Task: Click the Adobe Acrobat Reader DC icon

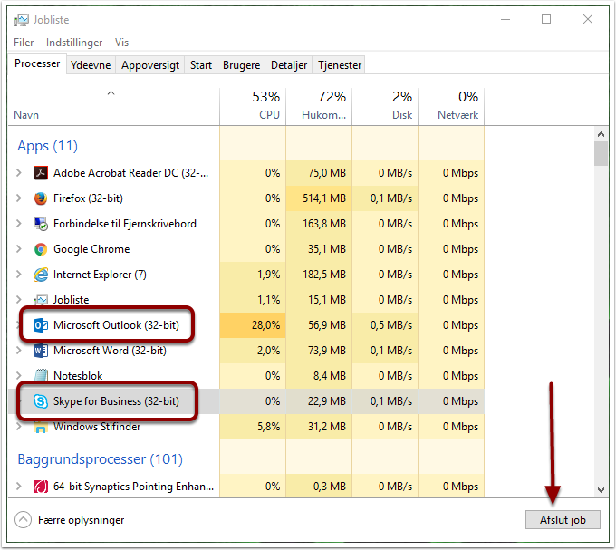Action: (41, 173)
